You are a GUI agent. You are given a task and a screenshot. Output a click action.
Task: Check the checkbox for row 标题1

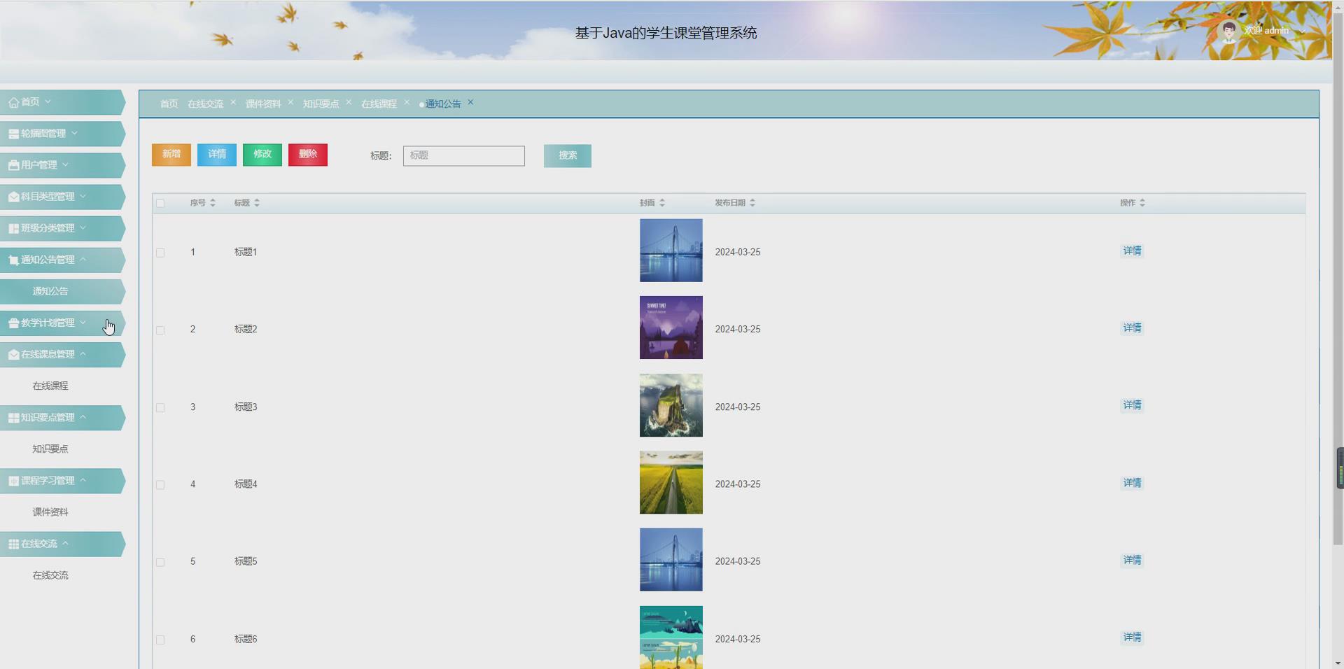pyautogui.click(x=160, y=253)
